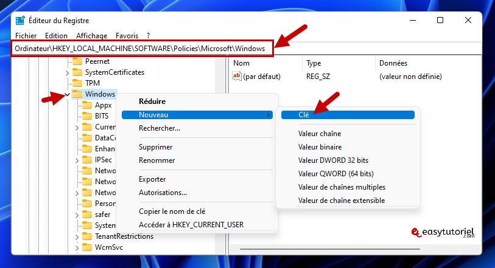Collapse the Windows key chevron
The width and height of the screenshot is (495, 268).
(x=67, y=94)
